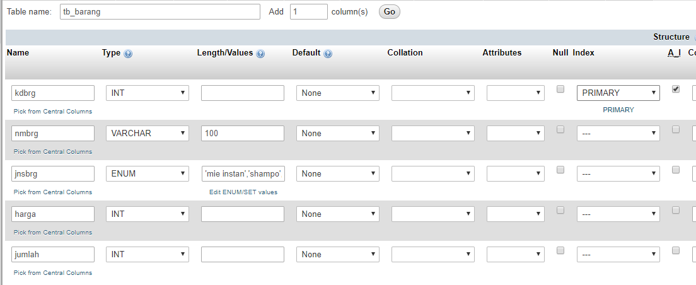Enable the Null checkbox for nmbrg

click(560, 130)
